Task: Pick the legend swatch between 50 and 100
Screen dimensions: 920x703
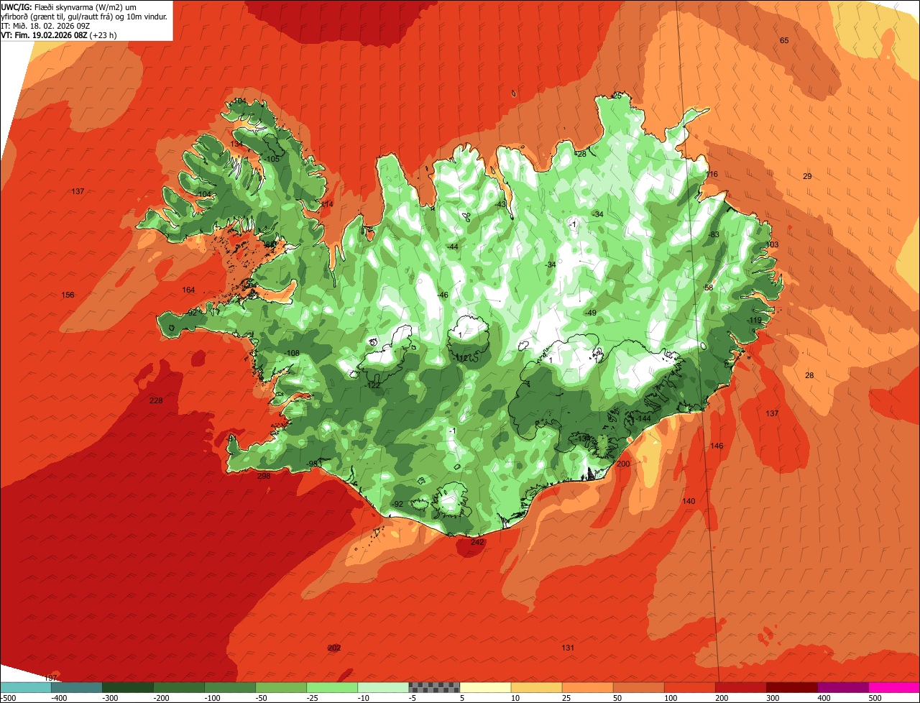Action: pos(638,687)
